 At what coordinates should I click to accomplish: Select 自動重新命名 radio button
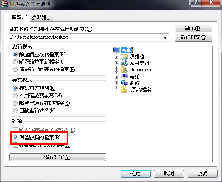15,111
